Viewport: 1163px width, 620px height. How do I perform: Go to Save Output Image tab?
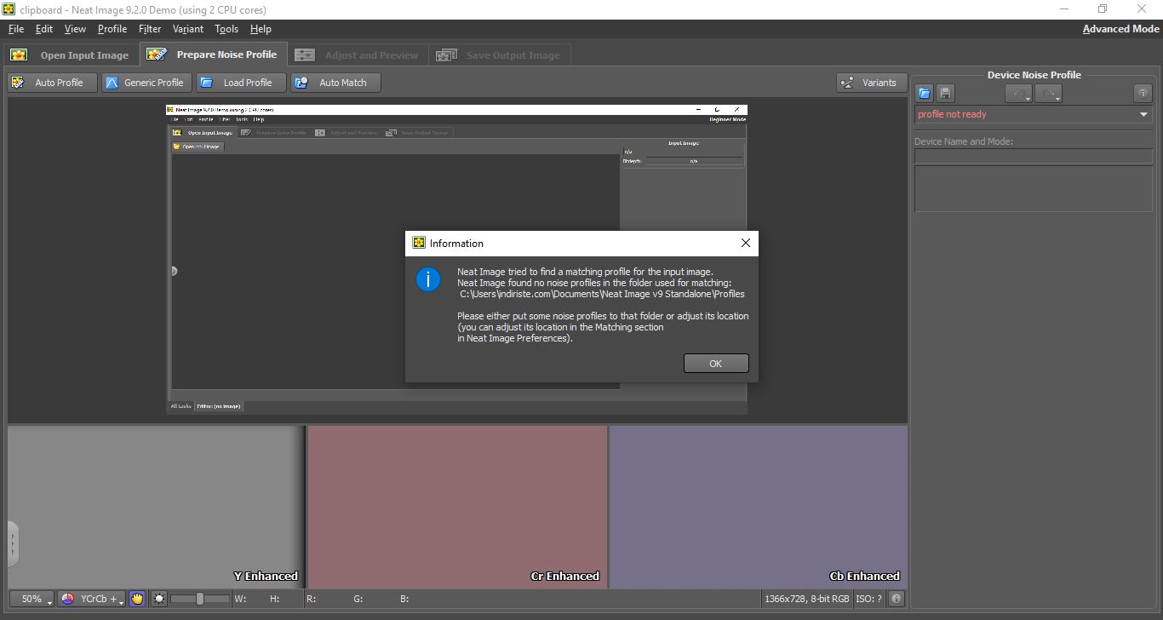click(x=499, y=55)
